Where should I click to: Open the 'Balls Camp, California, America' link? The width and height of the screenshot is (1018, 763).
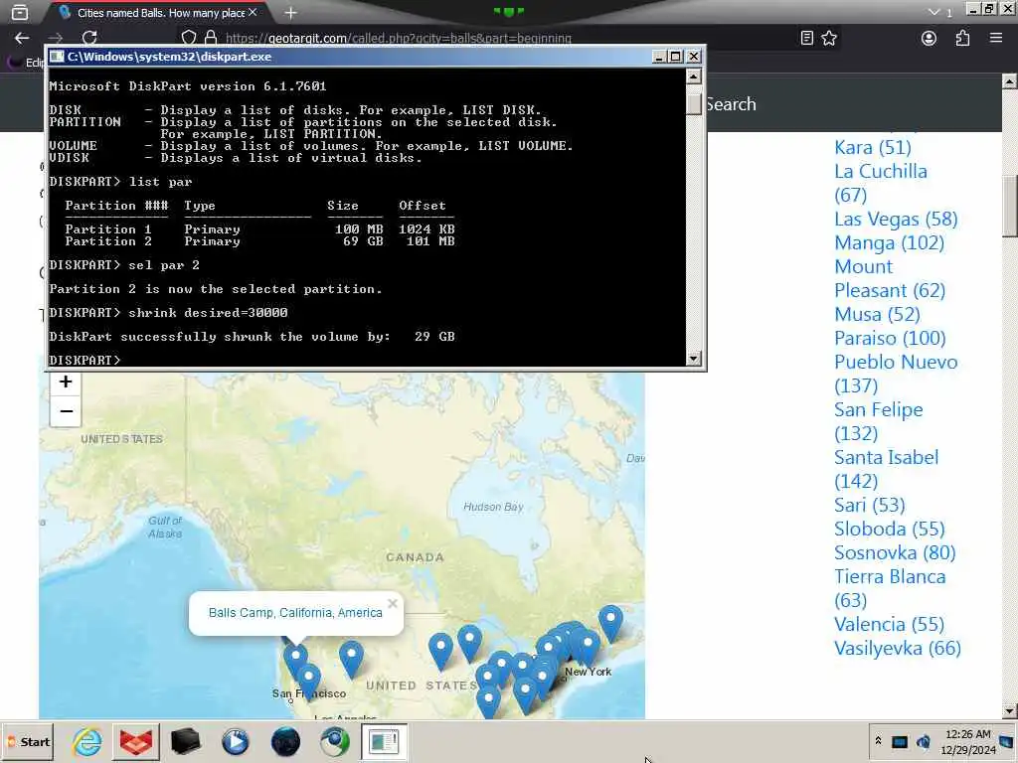[x=295, y=612]
